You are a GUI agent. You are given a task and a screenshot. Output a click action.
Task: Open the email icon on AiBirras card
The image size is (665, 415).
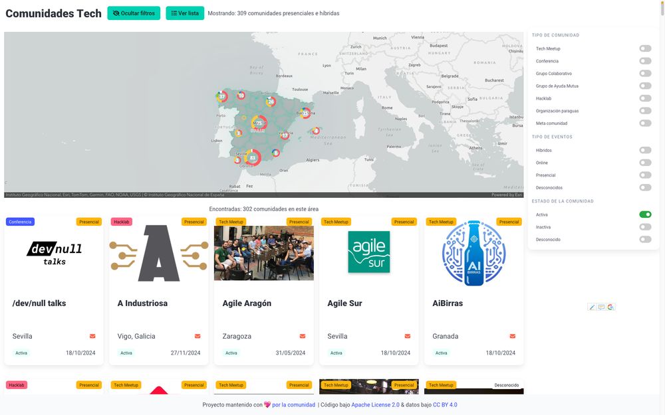tap(512, 336)
